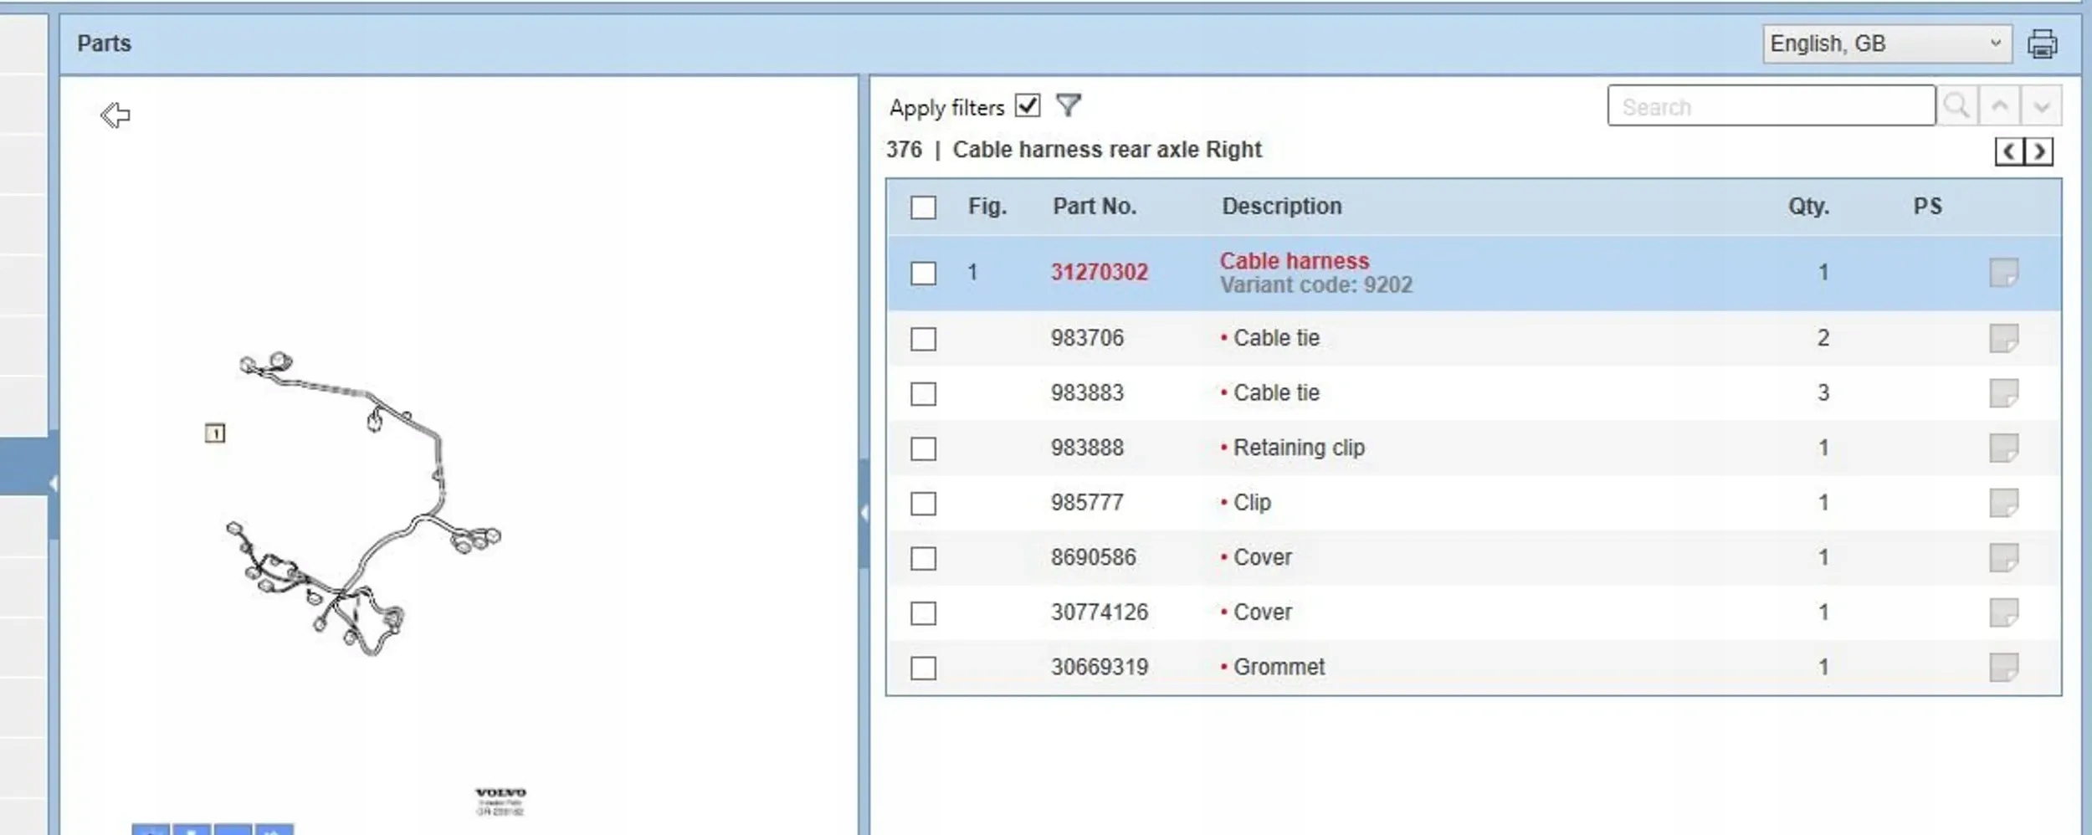
Task: Select checkbox for Cover 30774126
Action: [923, 613]
